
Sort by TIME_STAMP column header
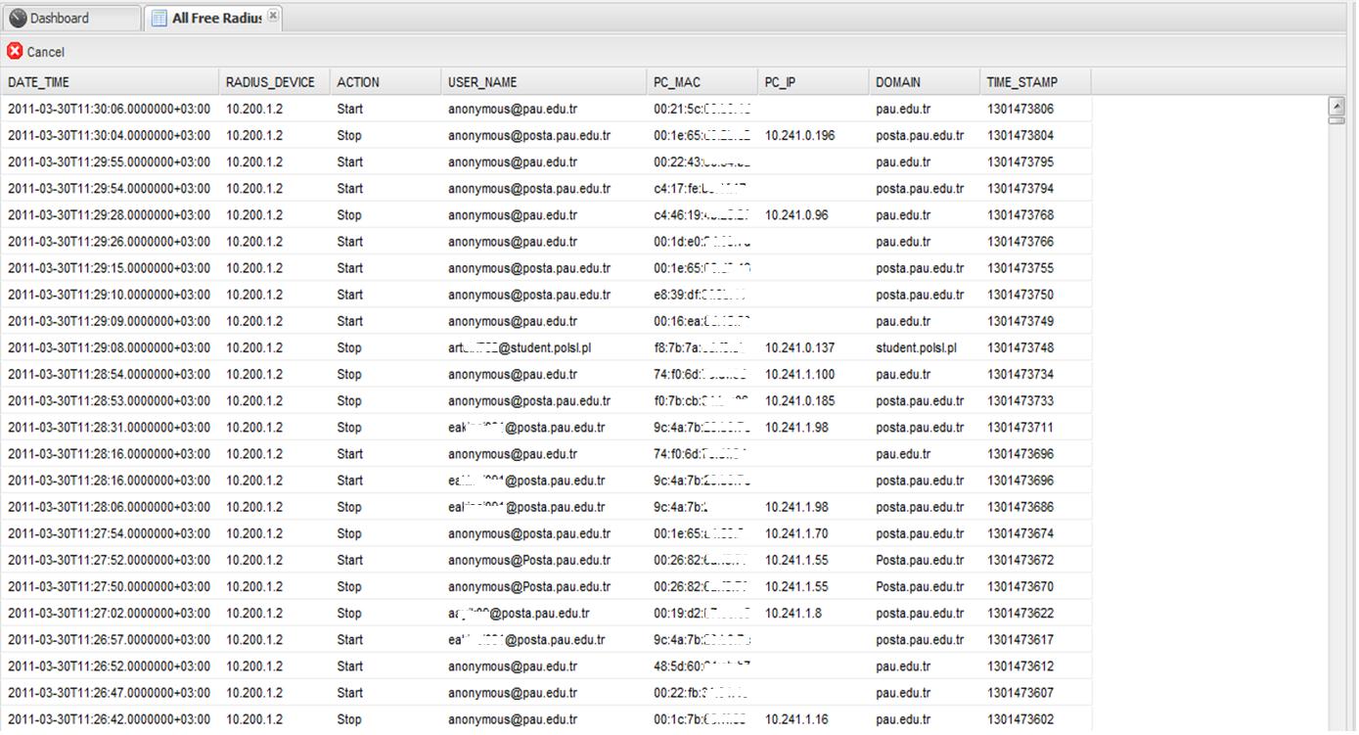coord(1035,82)
